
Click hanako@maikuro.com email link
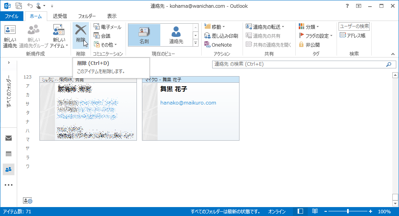188,103
